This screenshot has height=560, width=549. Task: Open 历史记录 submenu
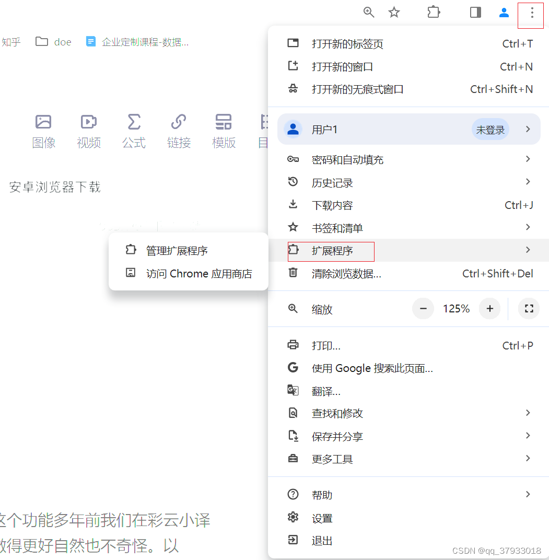point(408,182)
